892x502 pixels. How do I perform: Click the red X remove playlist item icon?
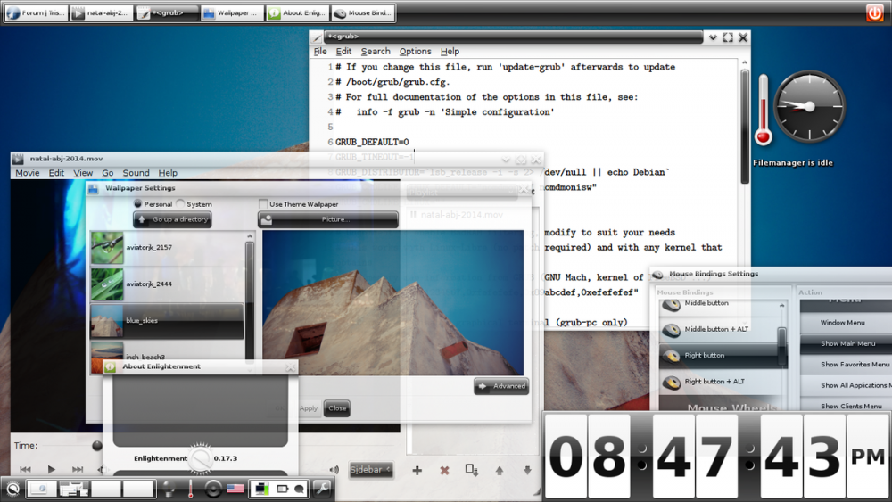click(444, 470)
